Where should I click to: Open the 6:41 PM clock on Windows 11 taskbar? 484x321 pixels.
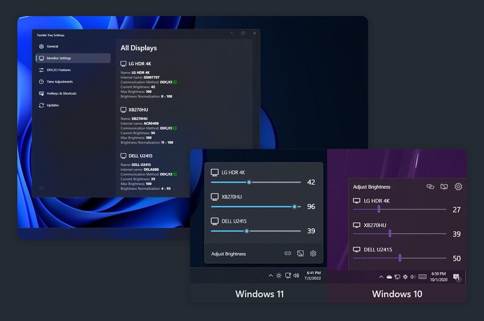point(313,275)
